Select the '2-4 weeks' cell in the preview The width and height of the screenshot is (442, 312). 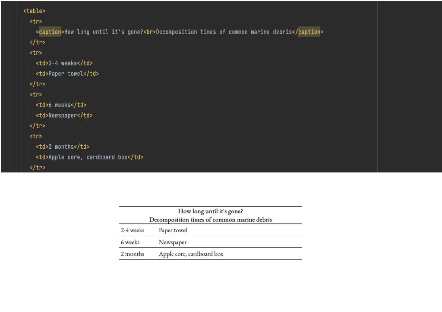(x=132, y=230)
